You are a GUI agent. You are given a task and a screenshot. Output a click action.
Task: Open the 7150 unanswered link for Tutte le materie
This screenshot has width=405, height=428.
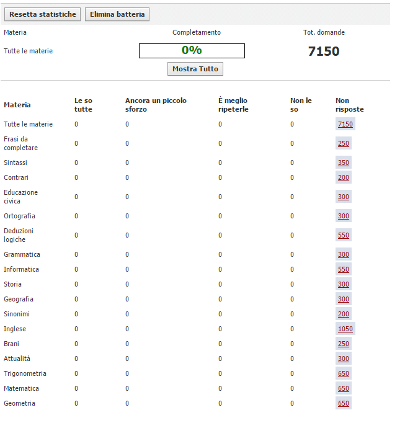click(x=345, y=124)
